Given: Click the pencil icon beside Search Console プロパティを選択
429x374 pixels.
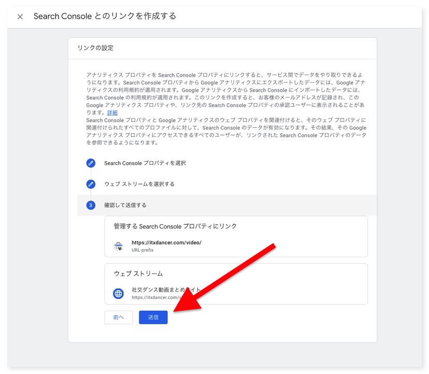Looking at the screenshot, I should click(91, 163).
